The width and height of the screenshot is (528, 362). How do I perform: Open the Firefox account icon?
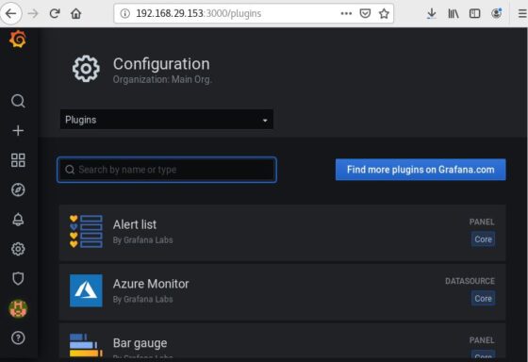pyautogui.click(x=497, y=13)
